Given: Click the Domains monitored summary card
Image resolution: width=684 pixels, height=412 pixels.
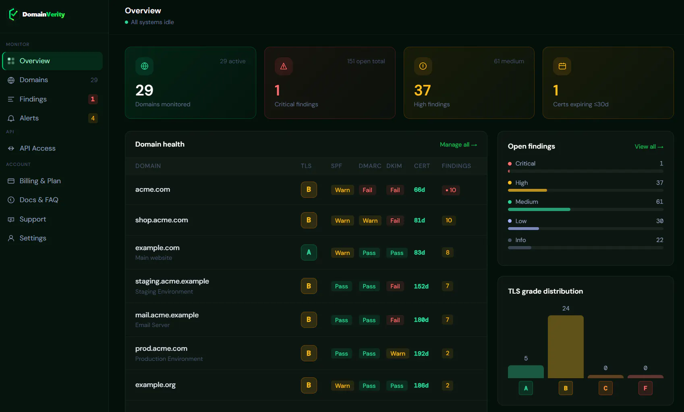Looking at the screenshot, I should click(191, 83).
